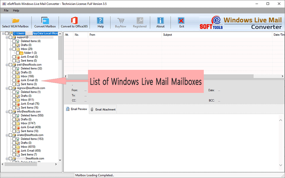Switch to the Email Preview tab
This screenshot has width=285, height=178.
(x=76, y=109)
